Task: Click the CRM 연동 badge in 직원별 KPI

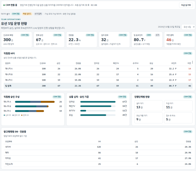Action: coord(188,53)
